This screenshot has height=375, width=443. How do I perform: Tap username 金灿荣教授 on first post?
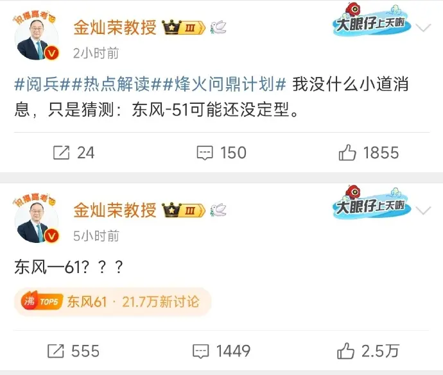[115, 28]
